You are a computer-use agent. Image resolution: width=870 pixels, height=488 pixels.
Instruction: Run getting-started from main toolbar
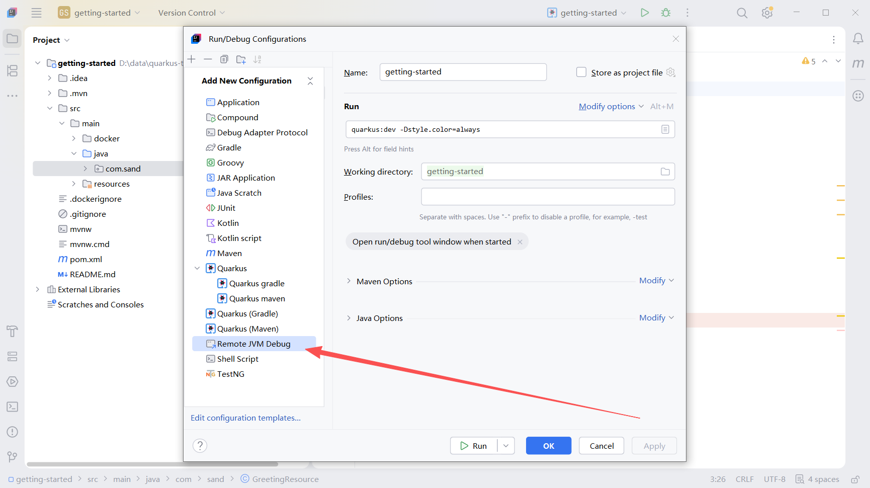[x=645, y=13]
